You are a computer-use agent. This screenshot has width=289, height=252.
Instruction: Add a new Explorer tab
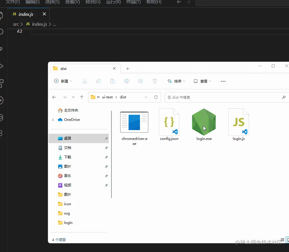(128, 68)
